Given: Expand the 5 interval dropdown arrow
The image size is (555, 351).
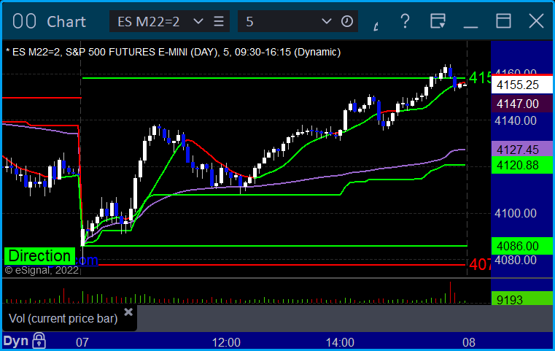Looking at the screenshot, I should tap(326, 21).
